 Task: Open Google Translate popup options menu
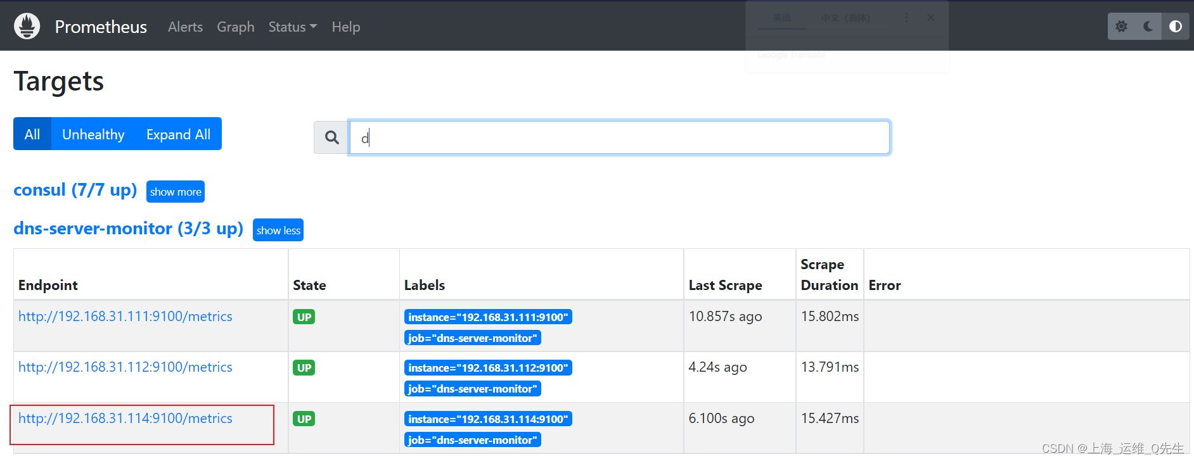pos(906,18)
